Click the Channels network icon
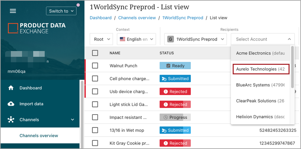Viewport: 301px width, 149px height. [x=11, y=120]
